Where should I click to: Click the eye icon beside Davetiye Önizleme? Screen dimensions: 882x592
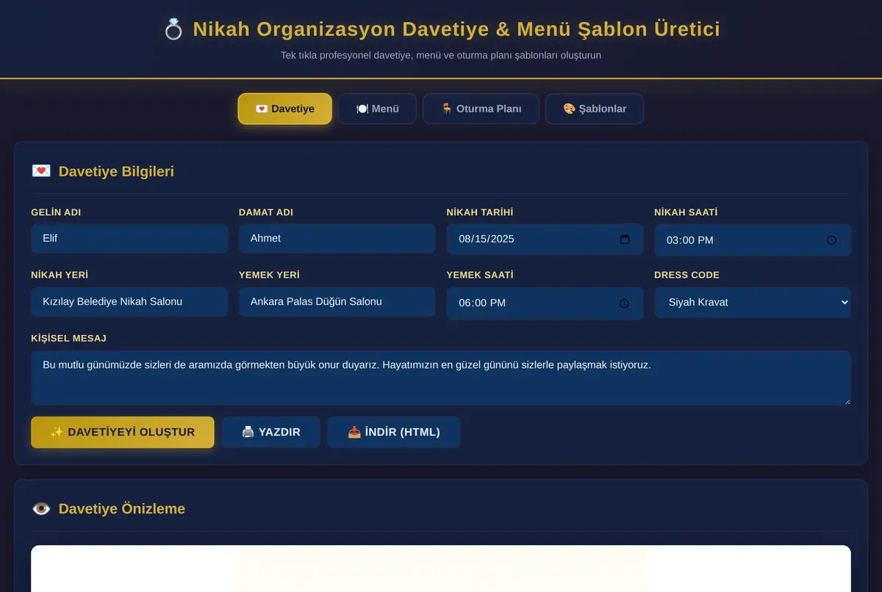tap(41, 508)
